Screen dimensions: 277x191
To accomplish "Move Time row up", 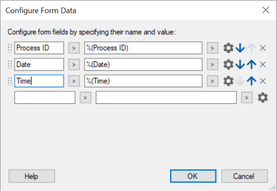I will point(252,81).
